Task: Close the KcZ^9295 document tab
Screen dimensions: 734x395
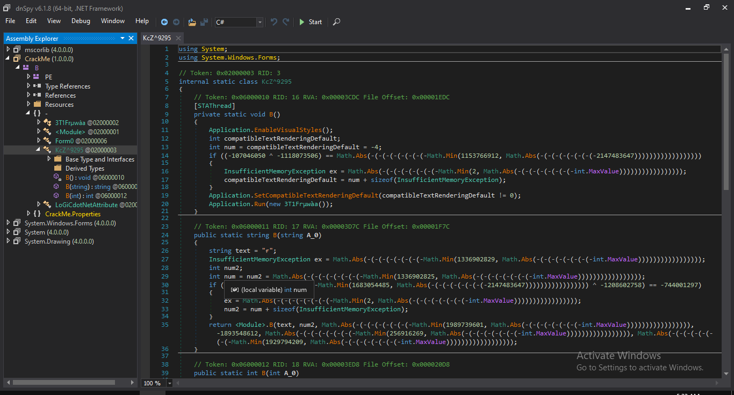Action: (x=177, y=38)
